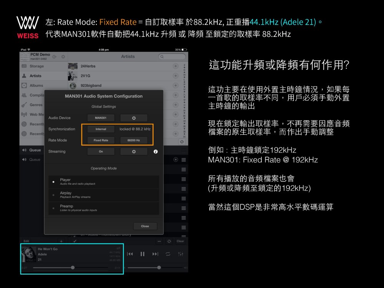
Task: Click the alphabet index strip
Action: tap(184, 101)
